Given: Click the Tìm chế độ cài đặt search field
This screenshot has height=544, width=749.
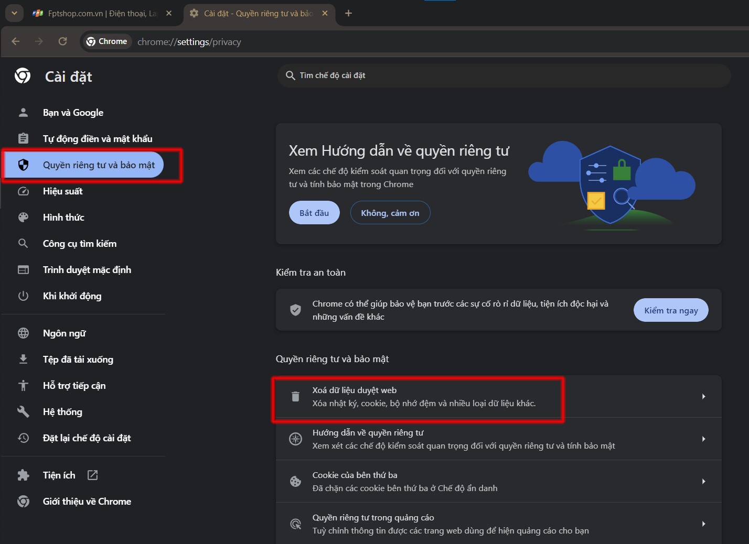Looking at the screenshot, I should coord(504,75).
